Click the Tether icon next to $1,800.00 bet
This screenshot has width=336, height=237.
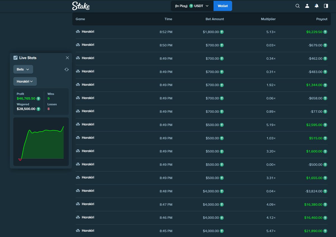tap(222, 32)
